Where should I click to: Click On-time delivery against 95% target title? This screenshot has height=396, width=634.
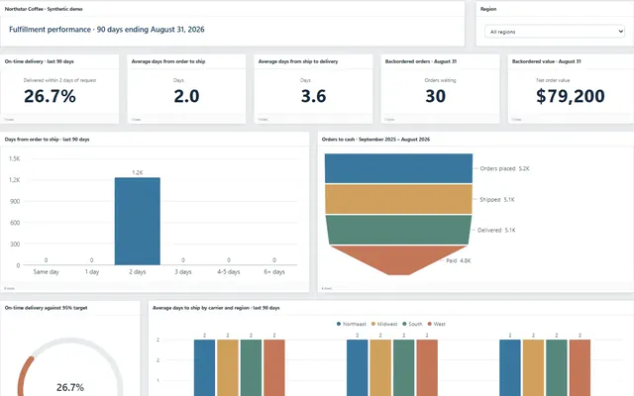click(x=47, y=308)
